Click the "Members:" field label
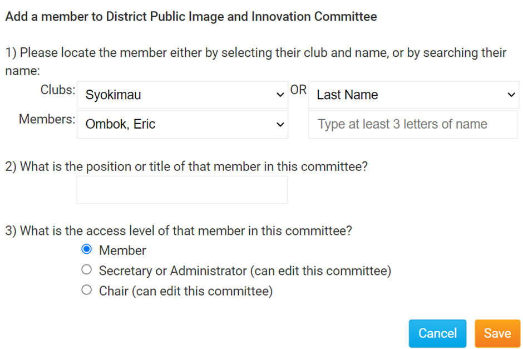523x349 pixels. 47,119
